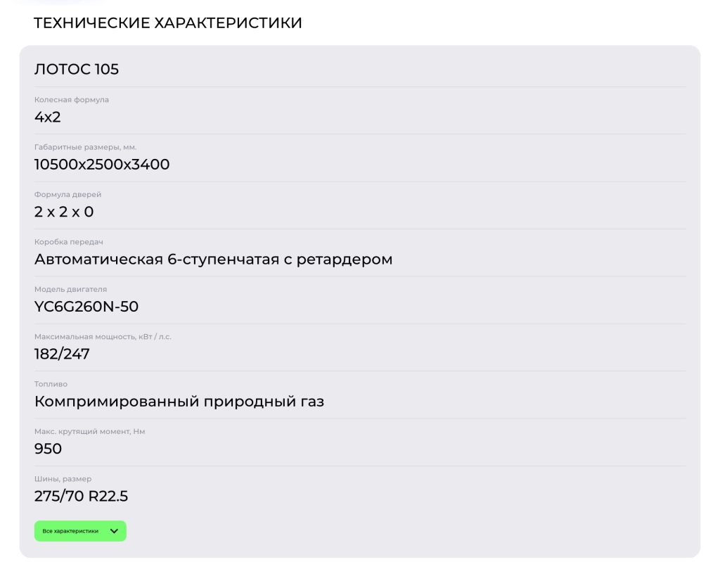Click the YC6G260N-50 engine model
The width and height of the screenshot is (720, 562).
(x=86, y=307)
